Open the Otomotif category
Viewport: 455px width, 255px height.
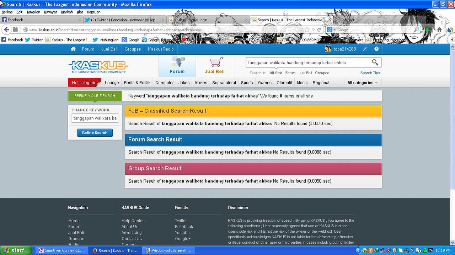click(x=284, y=83)
